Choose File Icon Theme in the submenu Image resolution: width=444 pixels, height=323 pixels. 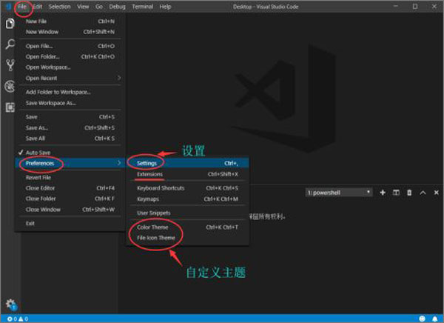[187, 238]
